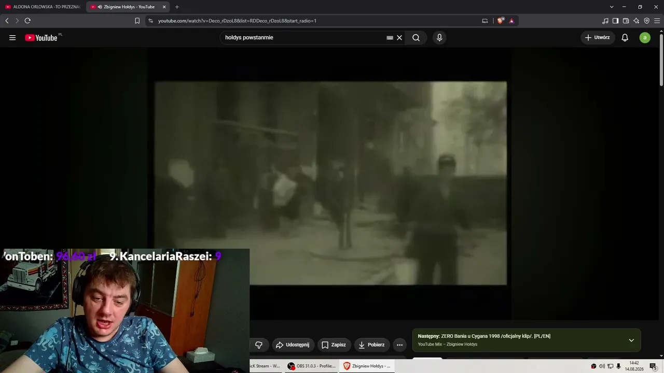Open the tab search dropdown chevron
This screenshot has width=664, height=373.
click(612, 7)
